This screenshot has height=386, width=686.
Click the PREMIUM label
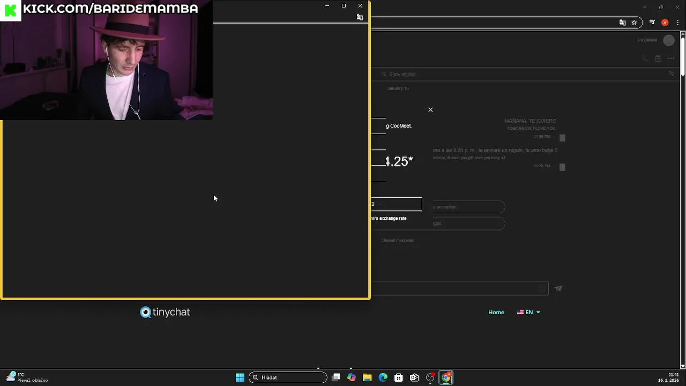pyautogui.click(x=647, y=40)
